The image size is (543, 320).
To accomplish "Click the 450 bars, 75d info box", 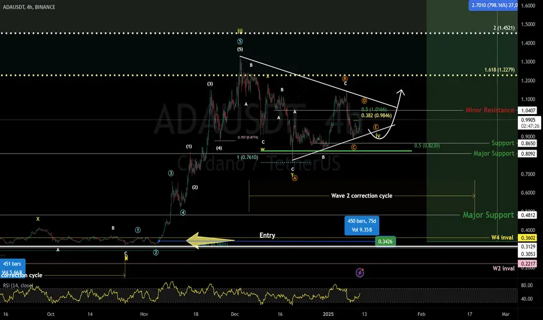I will click(362, 225).
